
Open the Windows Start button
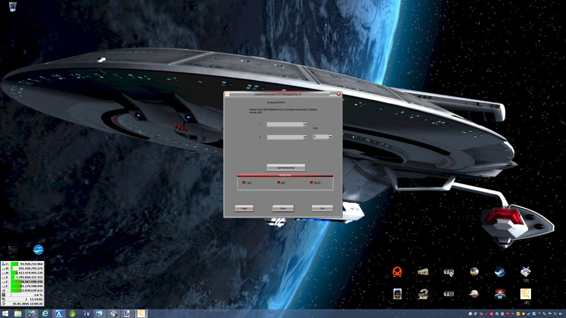click(5, 314)
